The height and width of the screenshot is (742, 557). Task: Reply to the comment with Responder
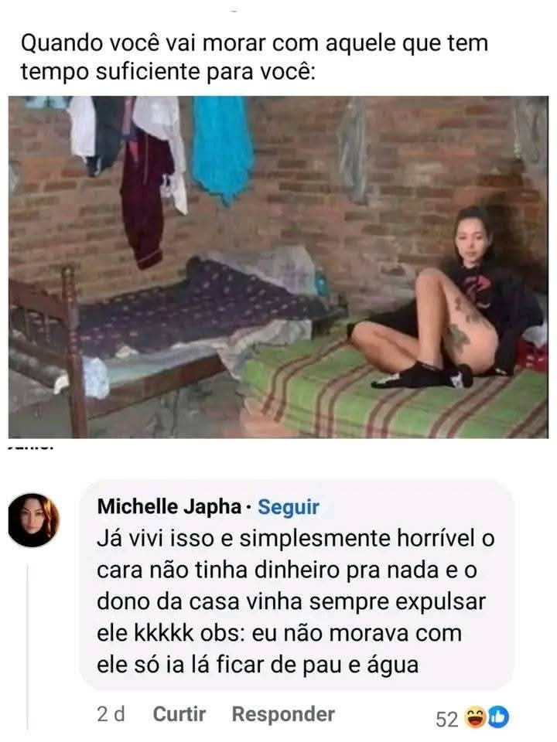pos(283,713)
